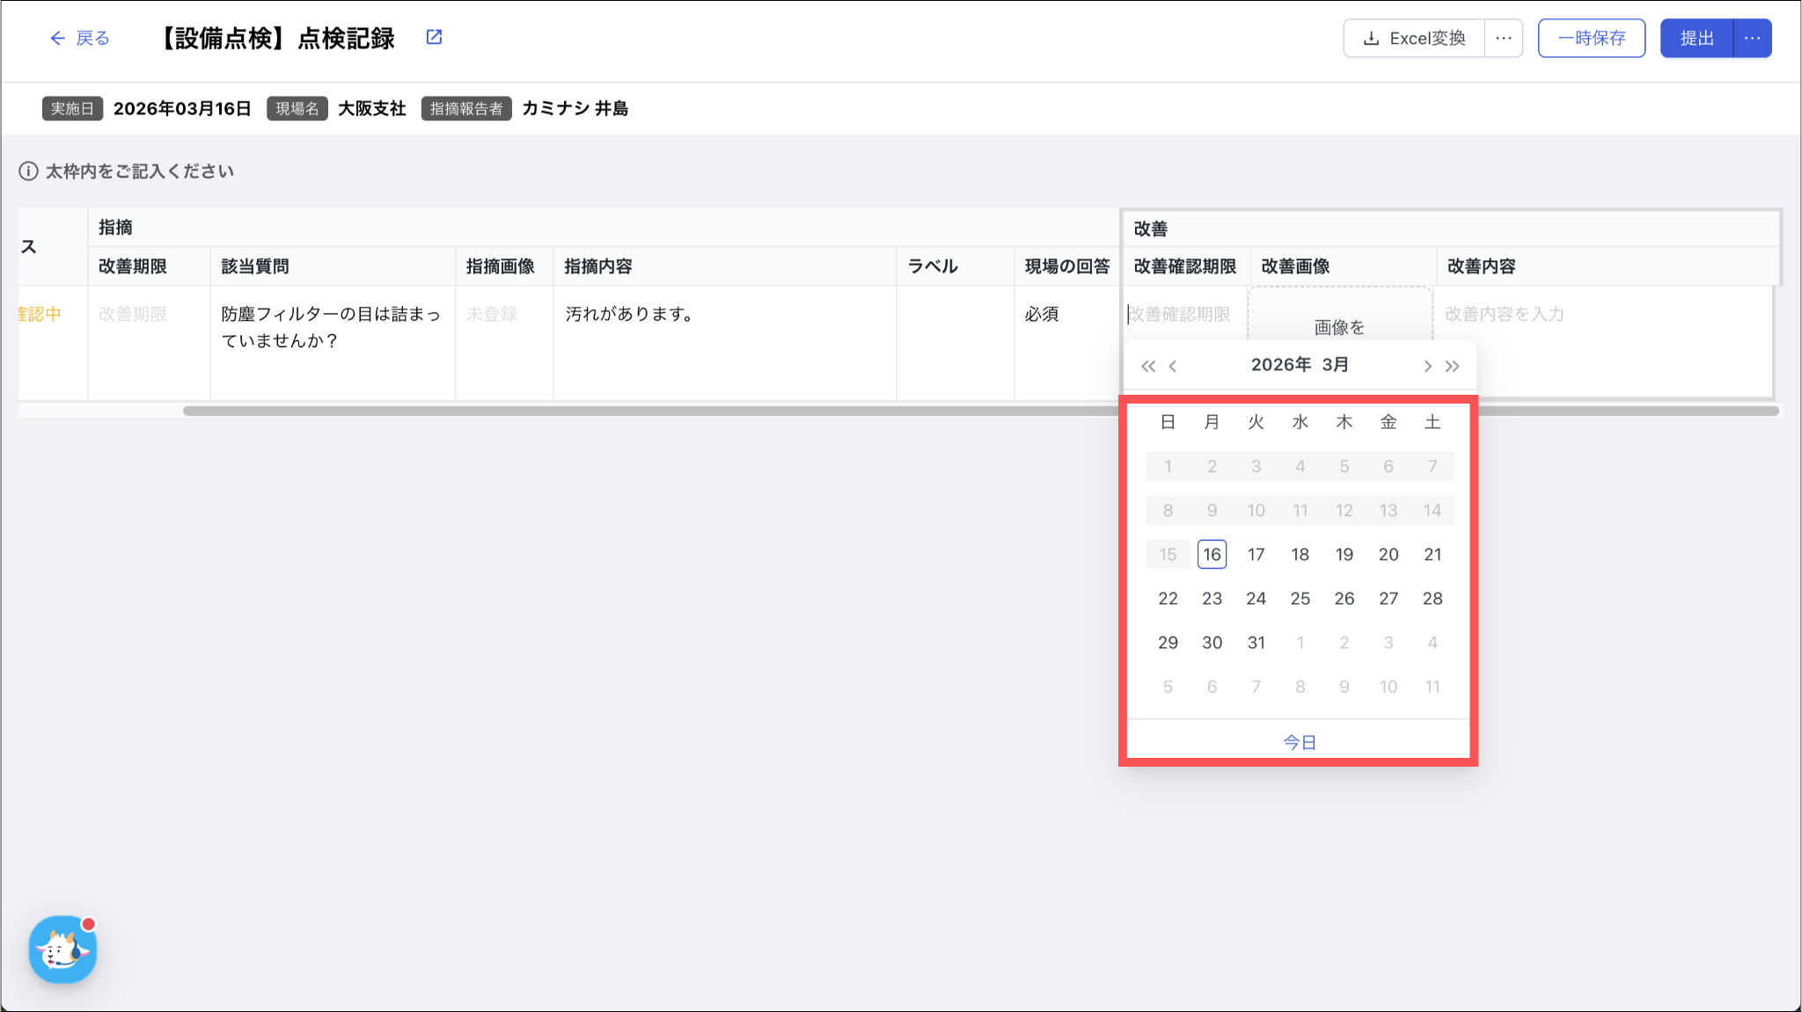
Task: Click the 2026年 year label in the calendar header
Action: 1280,365
